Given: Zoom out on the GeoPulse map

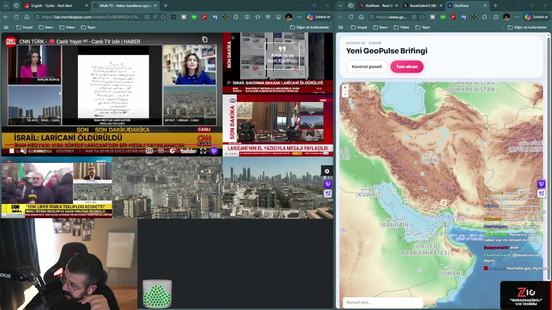Looking at the screenshot, I should pos(345,94).
